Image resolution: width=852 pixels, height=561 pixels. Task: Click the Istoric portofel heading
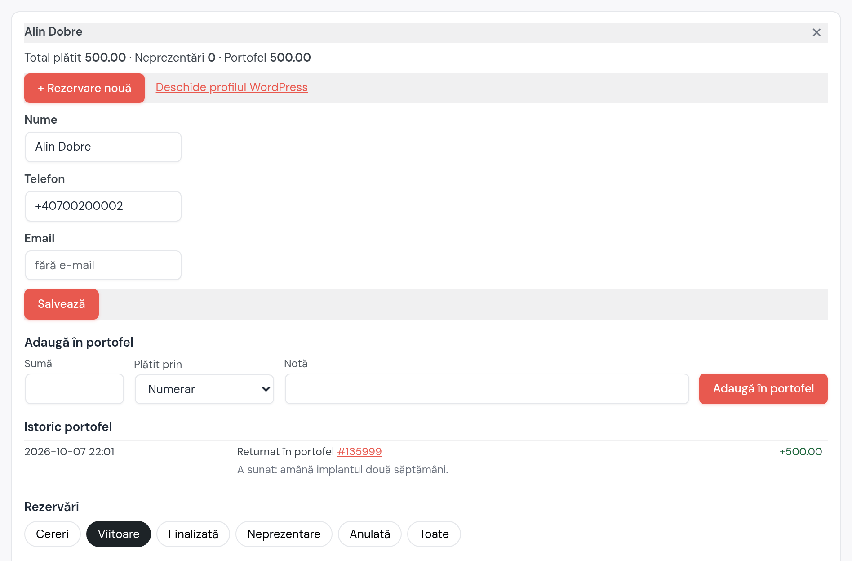(x=68, y=427)
